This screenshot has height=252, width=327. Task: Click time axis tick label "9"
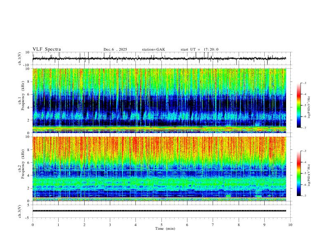pyautogui.click(x=264, y=224)
